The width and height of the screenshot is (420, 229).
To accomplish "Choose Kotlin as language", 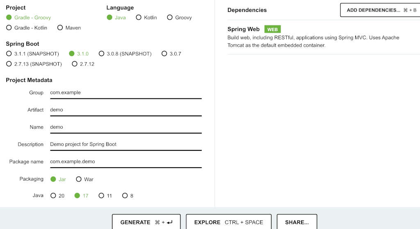I will point(146,17).
